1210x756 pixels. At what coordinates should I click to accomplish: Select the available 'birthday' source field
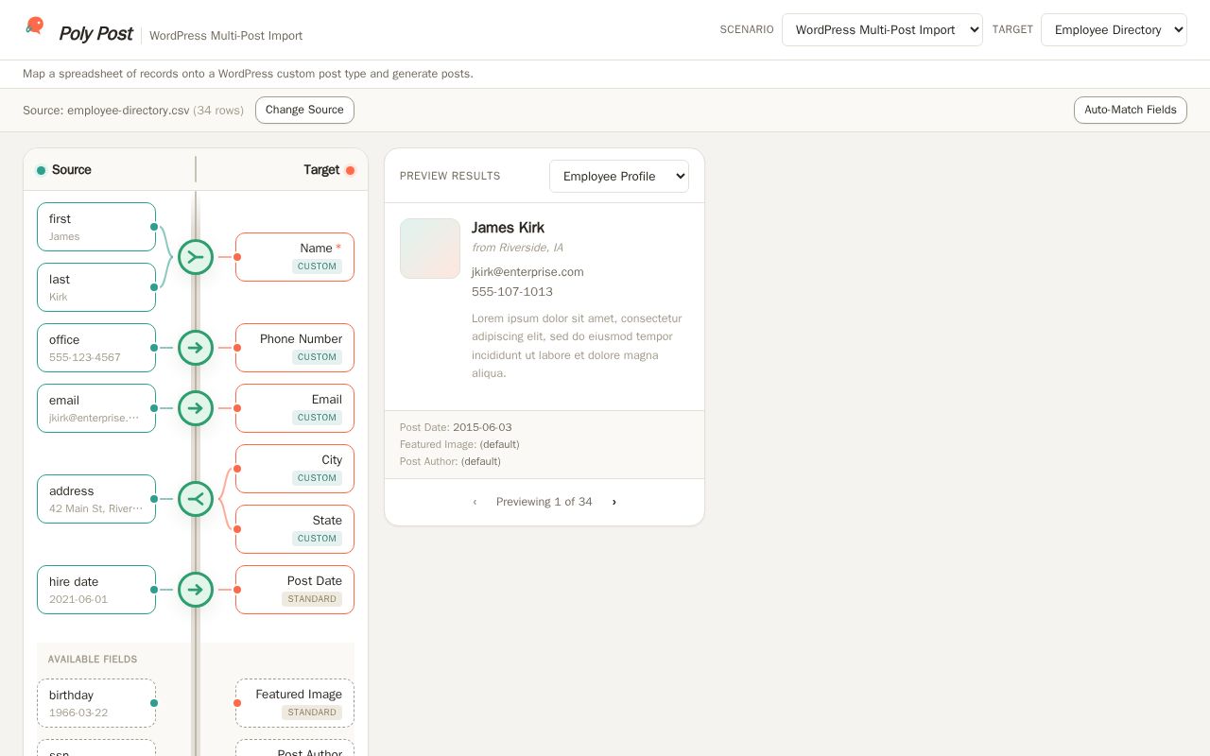pyautogui.click(x=96, y=703)
